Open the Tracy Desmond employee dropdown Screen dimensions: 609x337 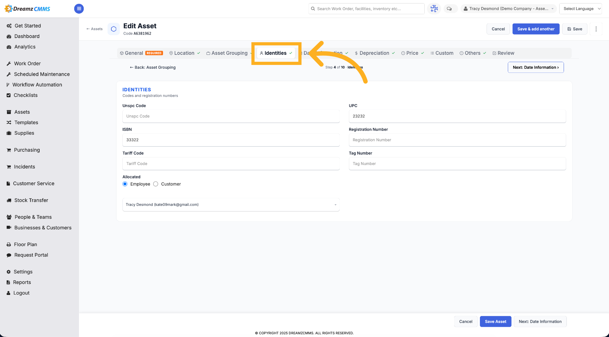[x=231, y=205]
